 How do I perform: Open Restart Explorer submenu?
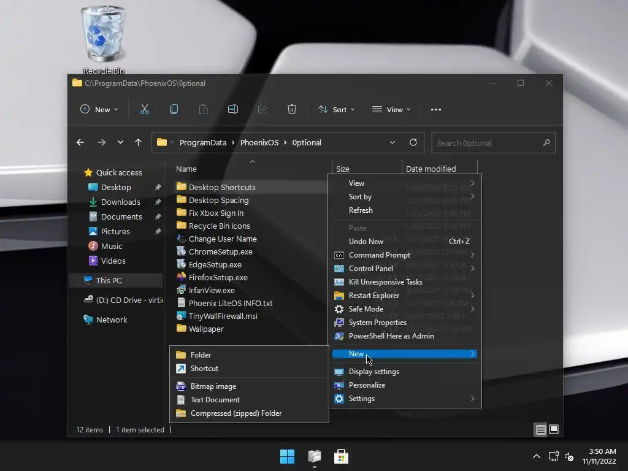pos(405,295)
